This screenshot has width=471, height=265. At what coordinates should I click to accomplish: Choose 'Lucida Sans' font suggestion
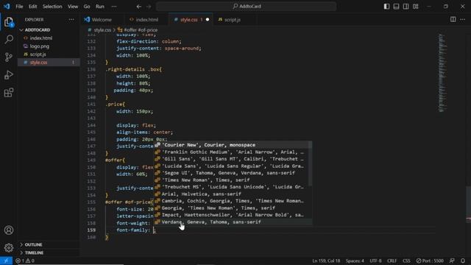pyautogui.click(x=233, y=166)
